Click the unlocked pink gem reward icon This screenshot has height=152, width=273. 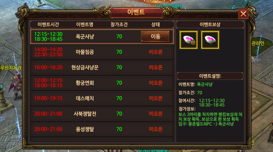click(x=210, y=40)
